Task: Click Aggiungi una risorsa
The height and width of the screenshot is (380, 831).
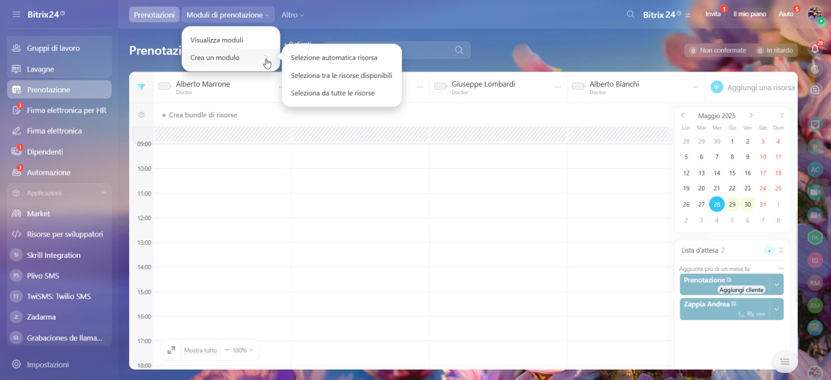Action: tap(752, 87)
